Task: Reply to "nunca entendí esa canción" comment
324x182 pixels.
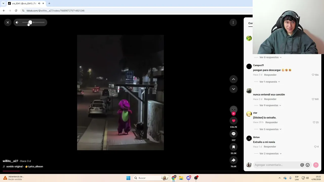Action: 270,99
